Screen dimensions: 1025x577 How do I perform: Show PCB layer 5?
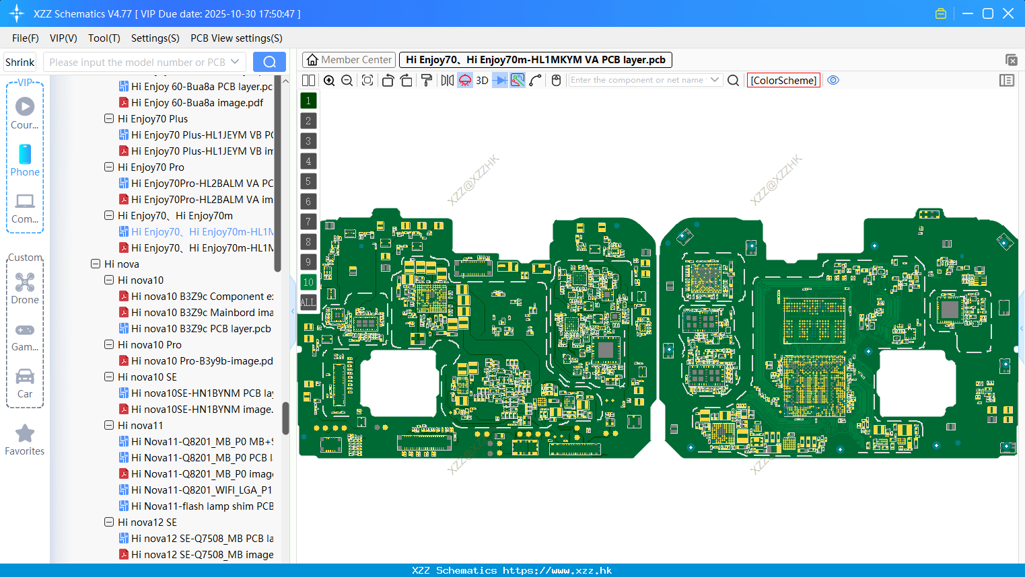[x=308, y=182]
